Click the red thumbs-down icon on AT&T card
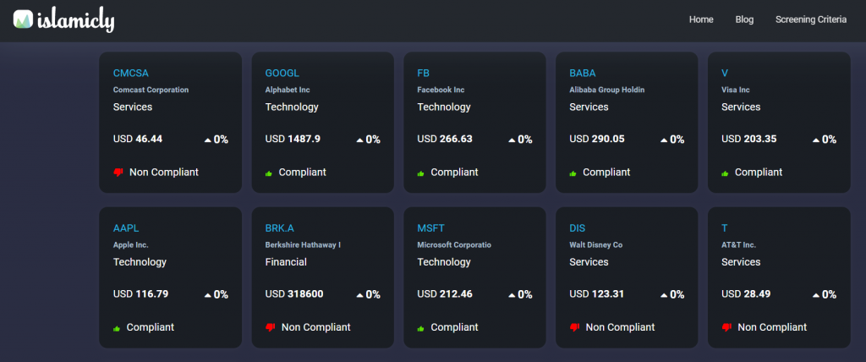866x362 pixels. [x=727, y=327]
